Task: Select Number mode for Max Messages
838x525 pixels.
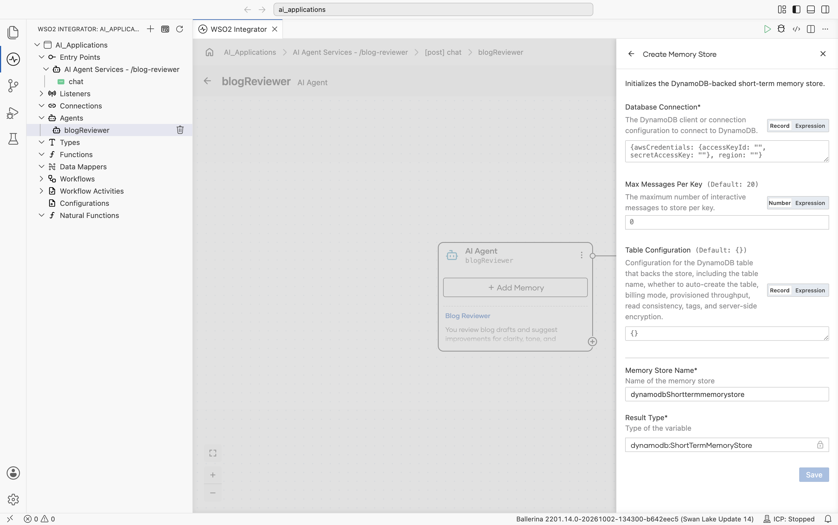Action: click(x=780, y=203)
